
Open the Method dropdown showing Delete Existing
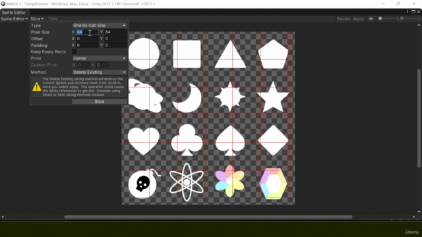(100, 72)
